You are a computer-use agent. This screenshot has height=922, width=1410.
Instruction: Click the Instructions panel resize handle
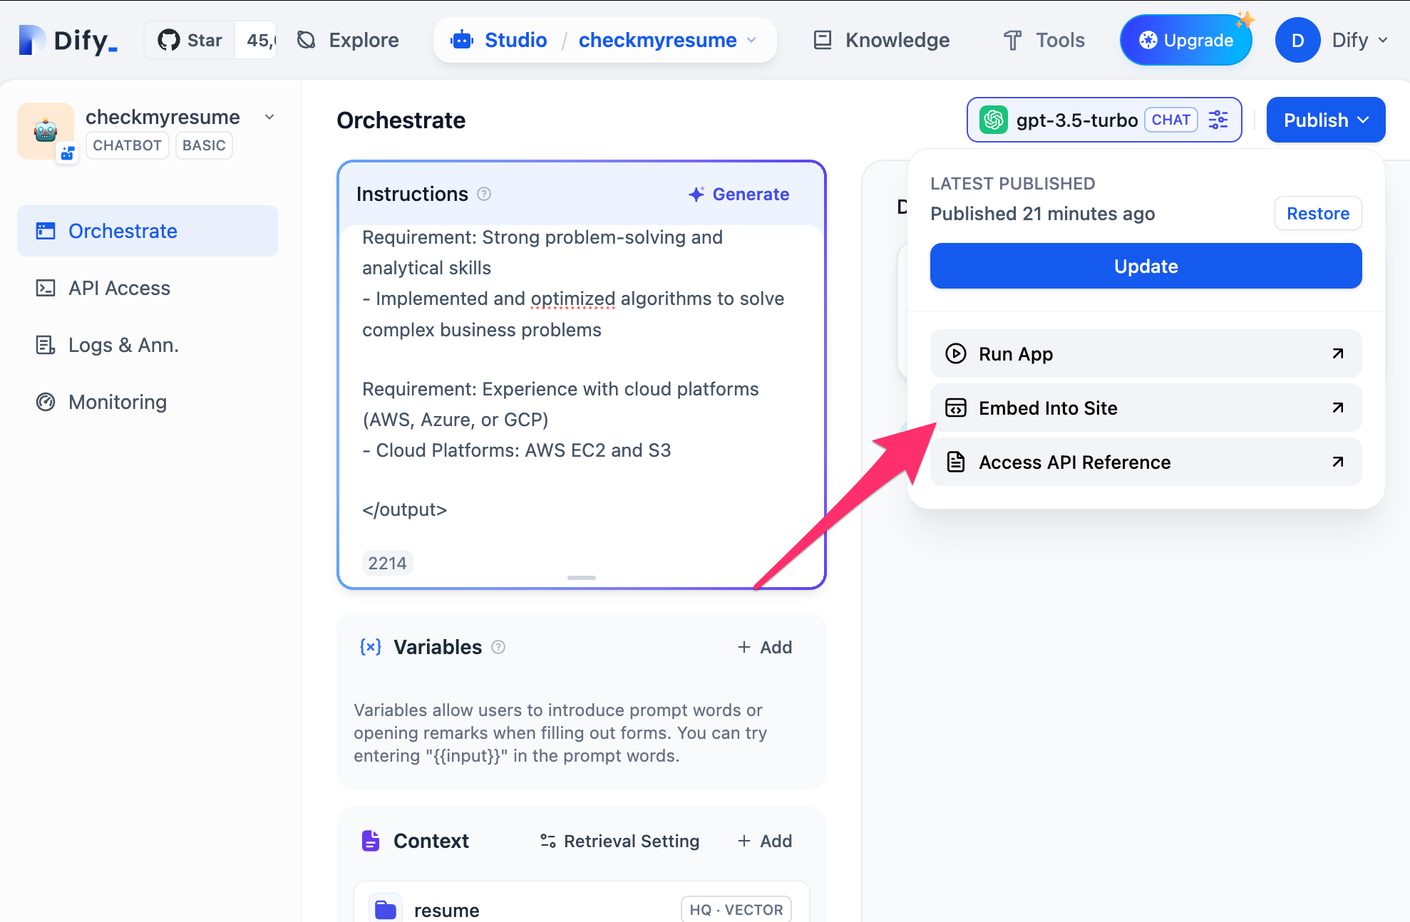point(581,577)
